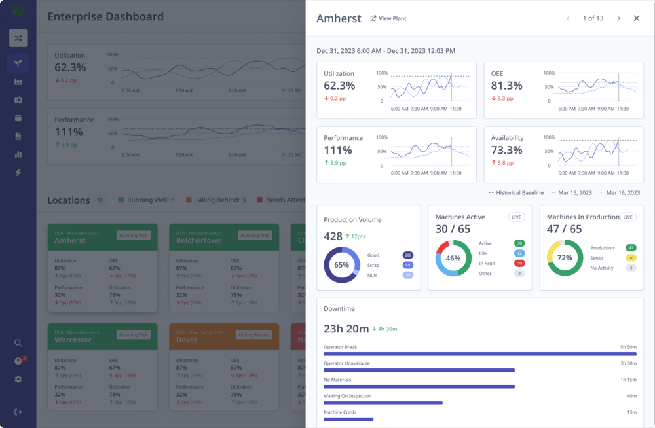The width and height of the screenshot is (655, 428).
Task: Click the date range Dec 31, 2023 text
Action: point(386,51)
